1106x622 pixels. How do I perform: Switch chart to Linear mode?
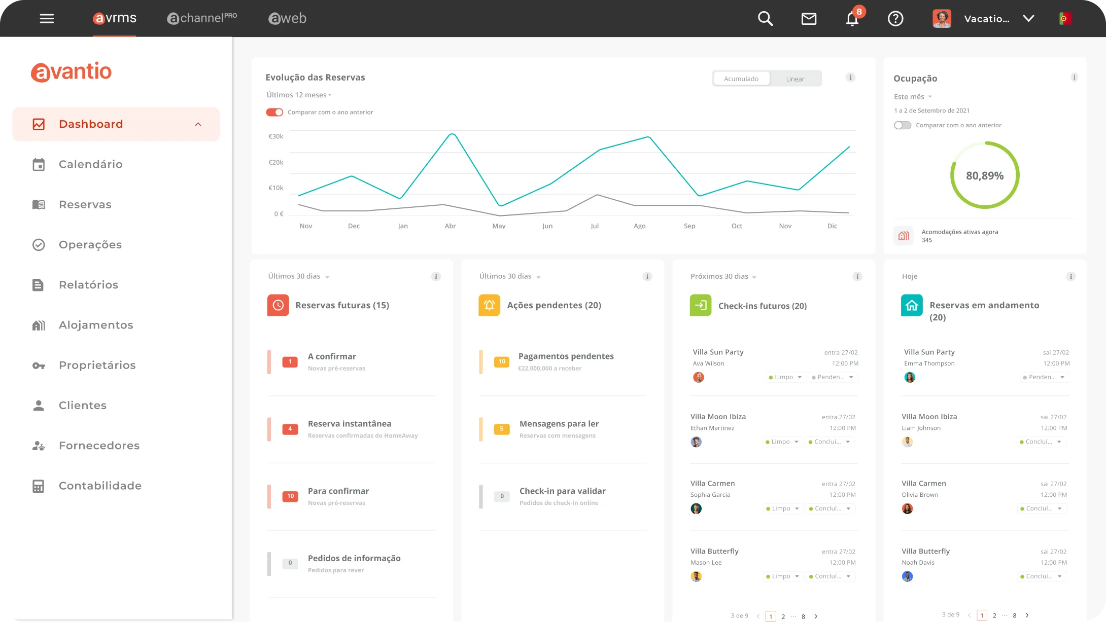click(x=795, y=79)
